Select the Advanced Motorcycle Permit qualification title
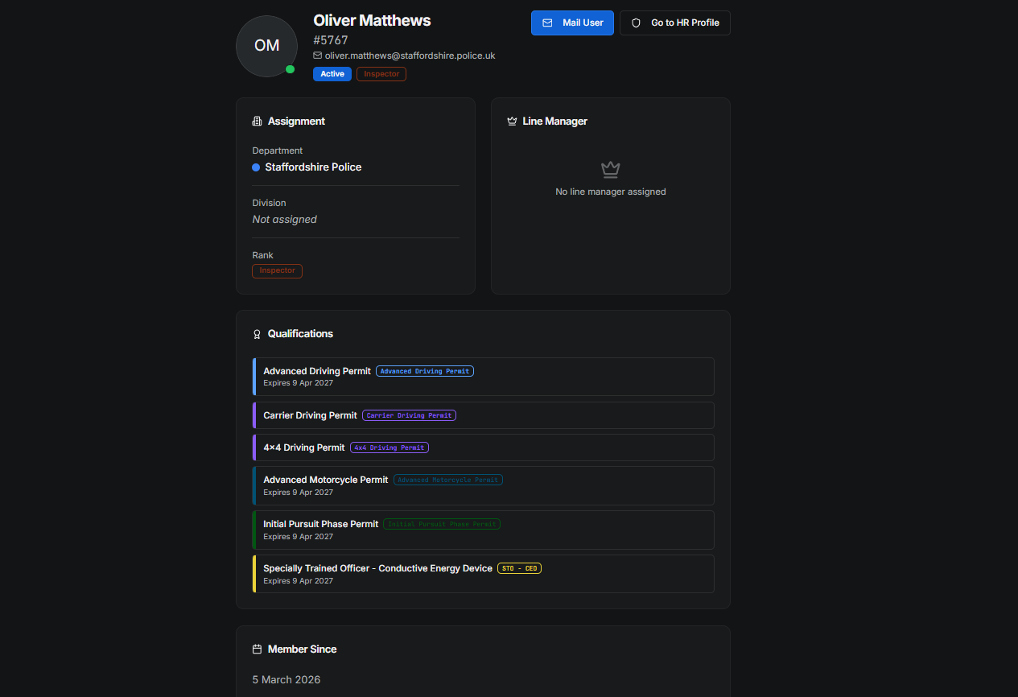Viewport: 1018px width, 697px height. pos(326,480)
